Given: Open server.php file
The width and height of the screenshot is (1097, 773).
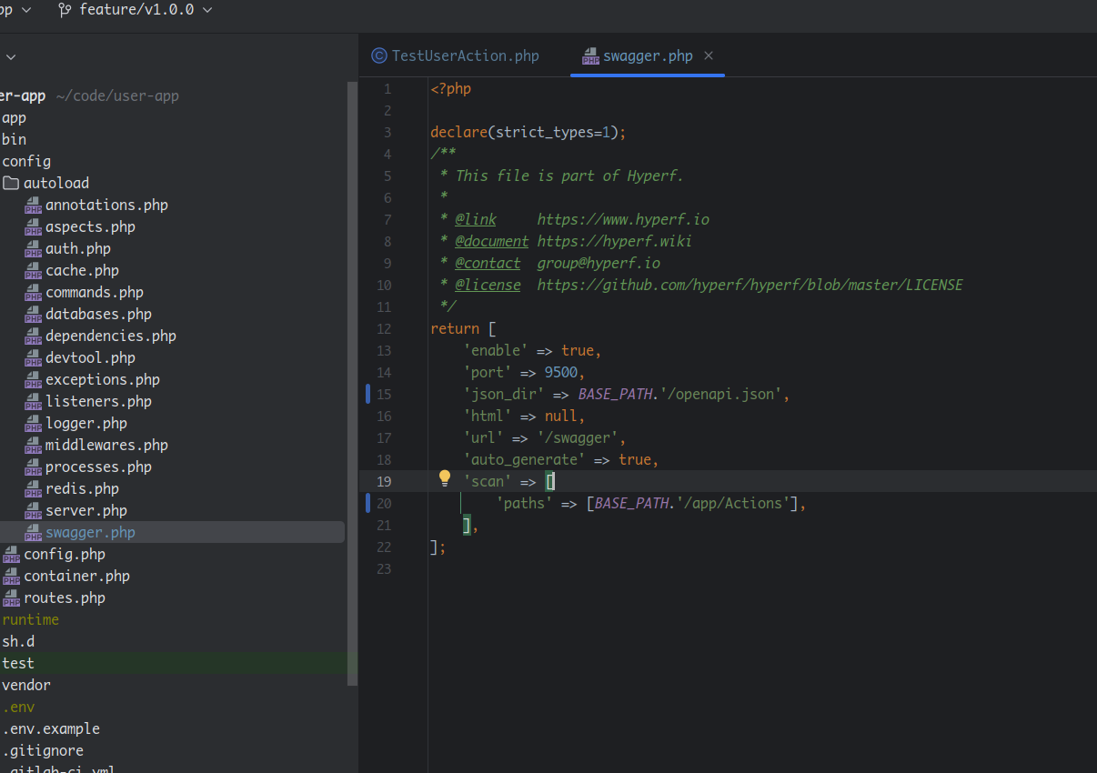Looking at the screenshot, I should [86, 510].
